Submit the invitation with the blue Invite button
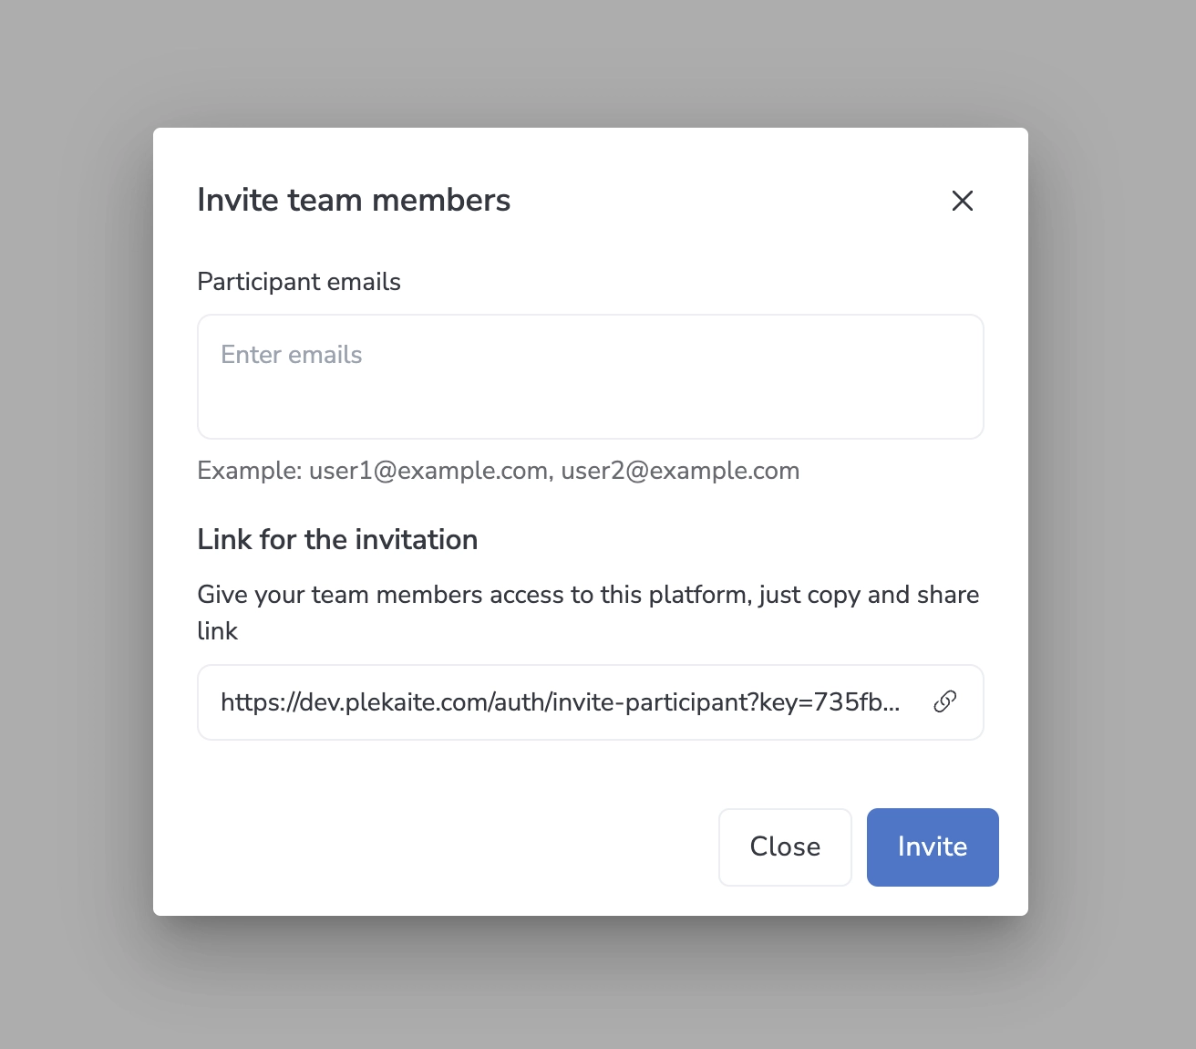 click(932, 846)
